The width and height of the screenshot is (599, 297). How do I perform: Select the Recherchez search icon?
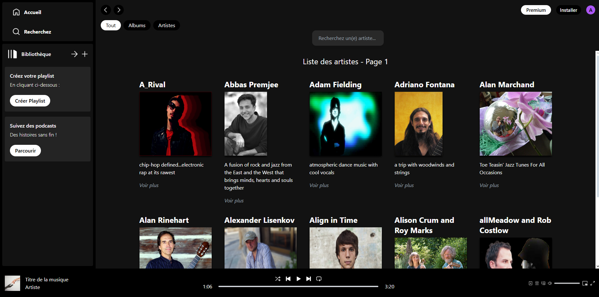[x=16, y=32]
